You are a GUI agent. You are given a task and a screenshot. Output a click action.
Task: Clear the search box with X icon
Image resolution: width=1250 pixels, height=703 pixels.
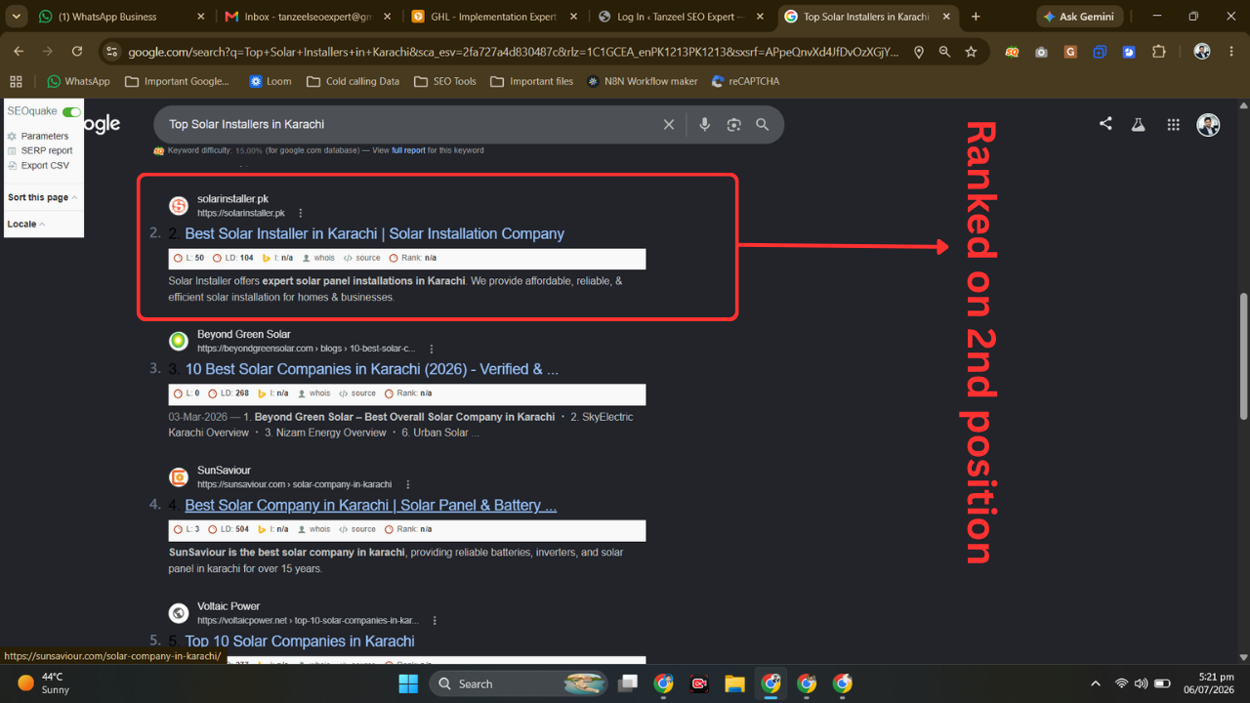(x=669, y=125)
